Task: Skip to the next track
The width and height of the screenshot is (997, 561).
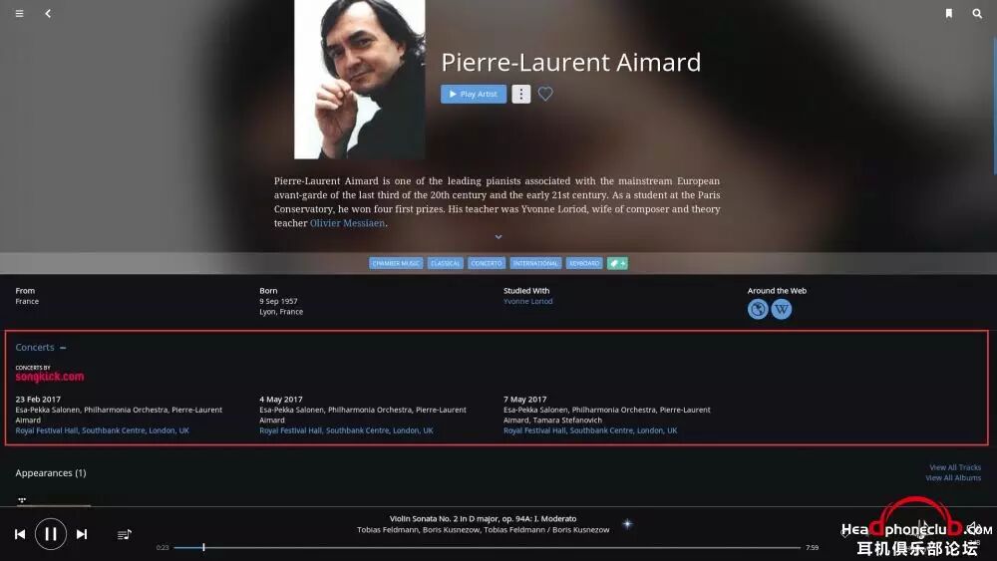Action: (x=82, y=534)
